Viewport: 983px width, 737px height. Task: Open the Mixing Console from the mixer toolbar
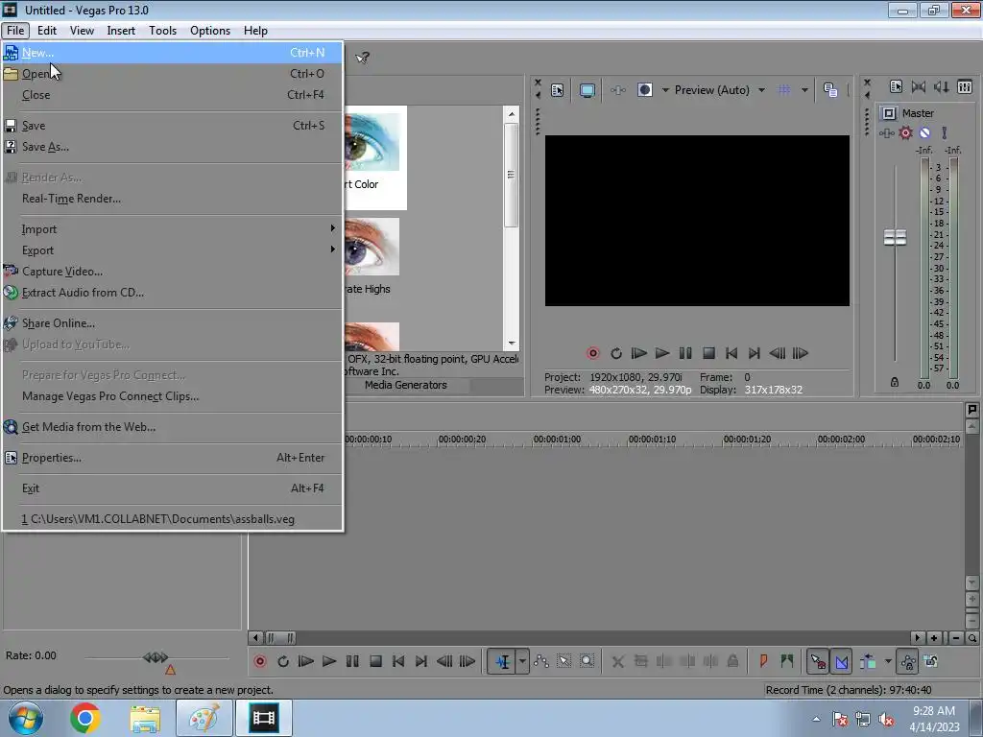[965, 87]
